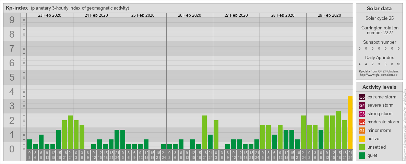The height and width of the screenshot is (164, 406).
Task: Click the 'Solar data' panel heading
Action: point(379,9)
